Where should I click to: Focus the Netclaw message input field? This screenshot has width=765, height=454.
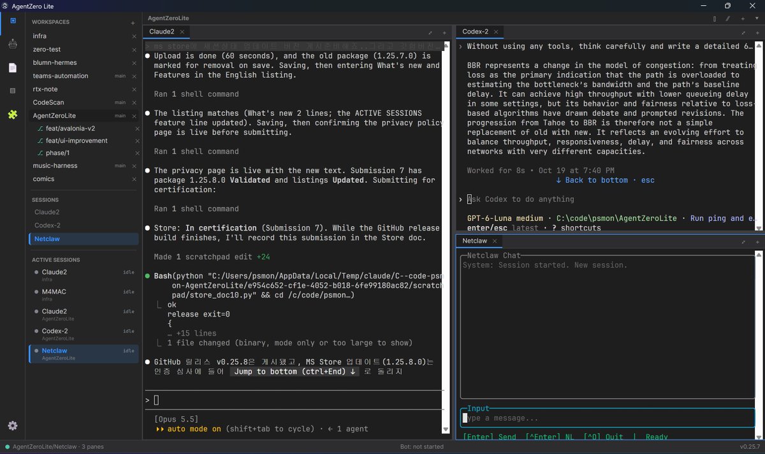coord(608,418)
